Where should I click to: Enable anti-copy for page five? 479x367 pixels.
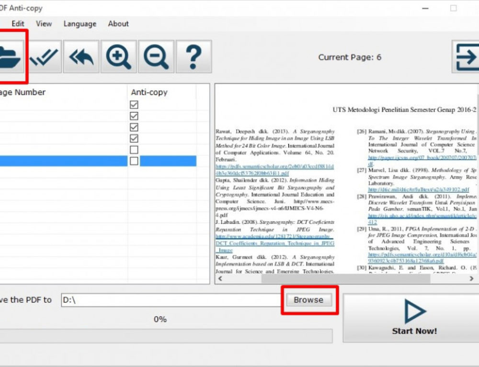click(134, 149)
